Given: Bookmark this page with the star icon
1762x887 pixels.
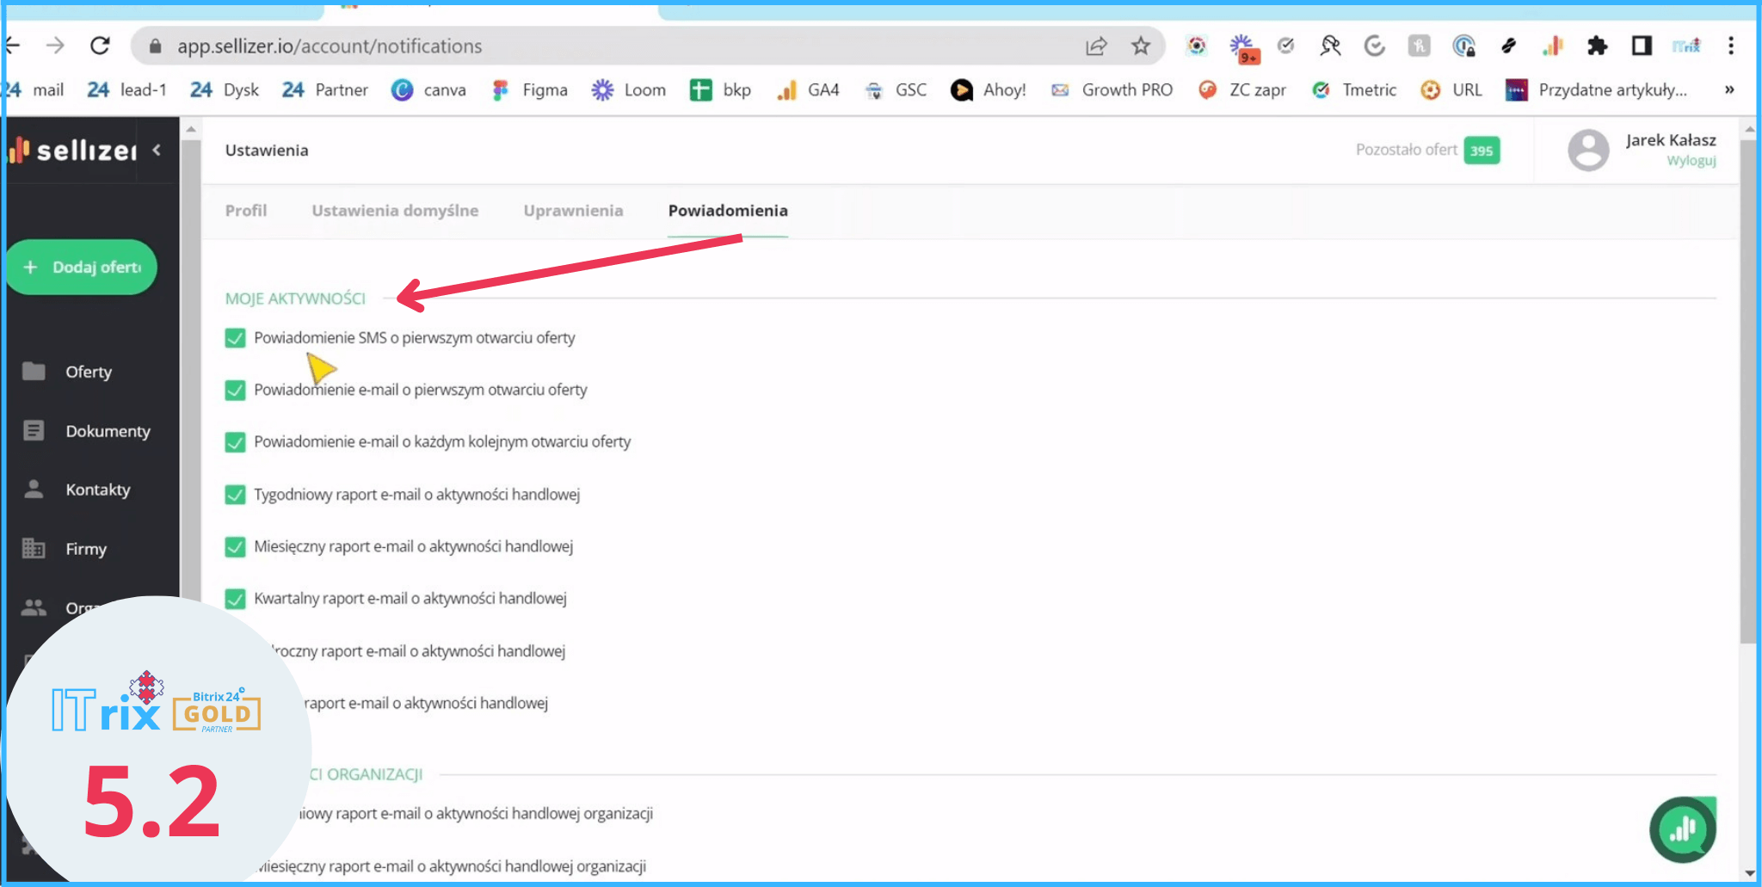Looking at the screenshot, I should point(1141,46).
